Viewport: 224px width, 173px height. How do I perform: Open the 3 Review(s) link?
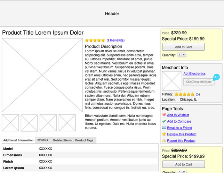116,40
